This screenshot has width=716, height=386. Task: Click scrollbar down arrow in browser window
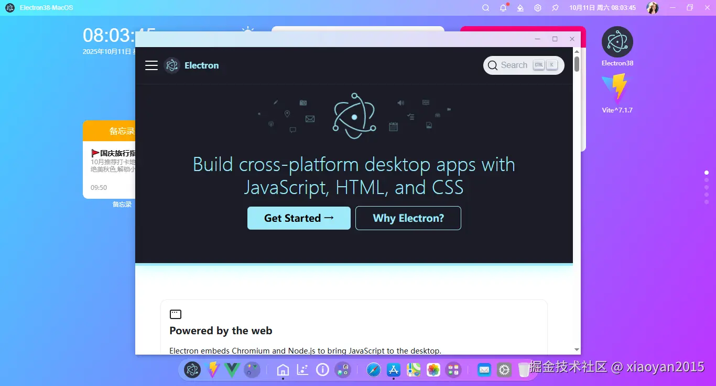coord(577,350)
